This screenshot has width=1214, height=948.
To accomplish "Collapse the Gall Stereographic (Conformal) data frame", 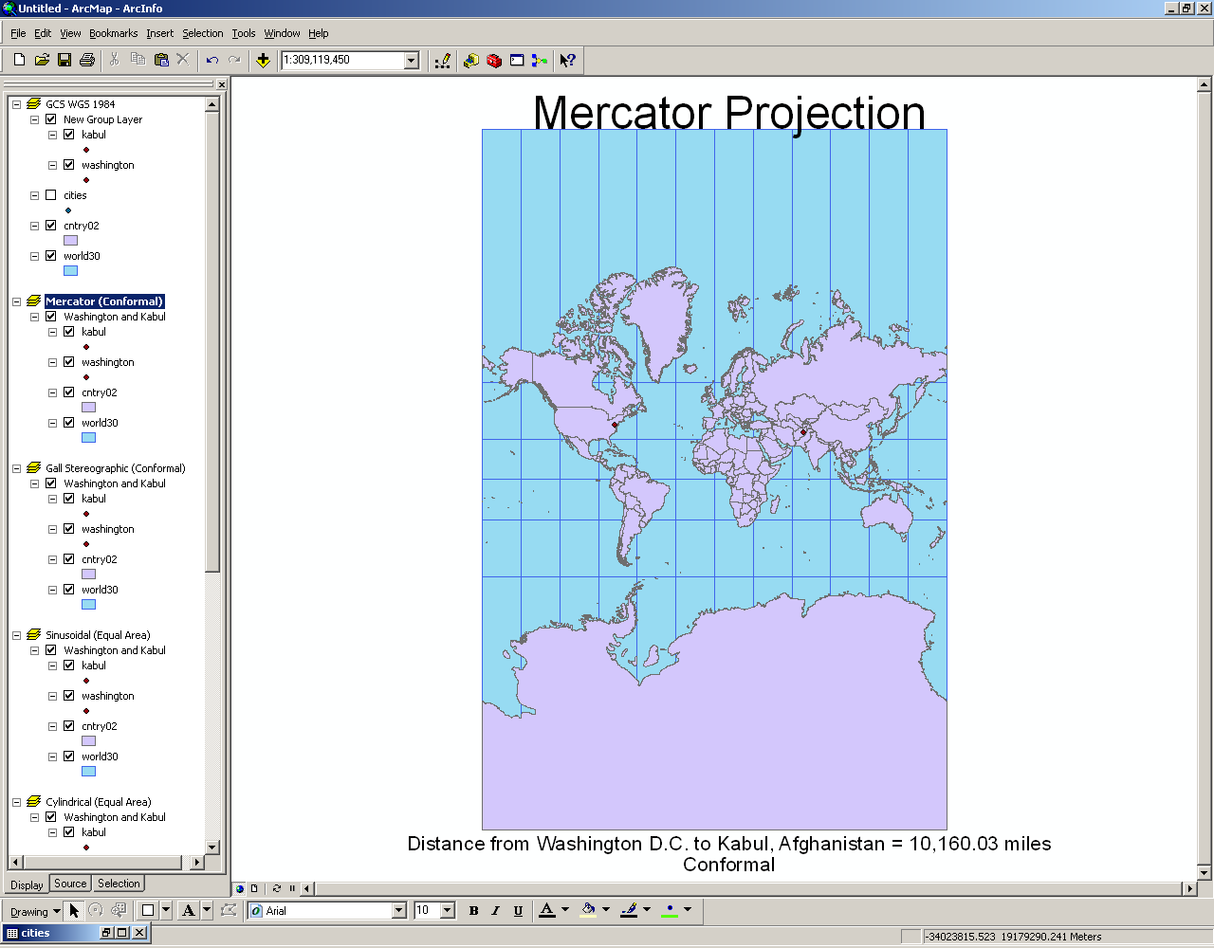I will coord(15,467).
